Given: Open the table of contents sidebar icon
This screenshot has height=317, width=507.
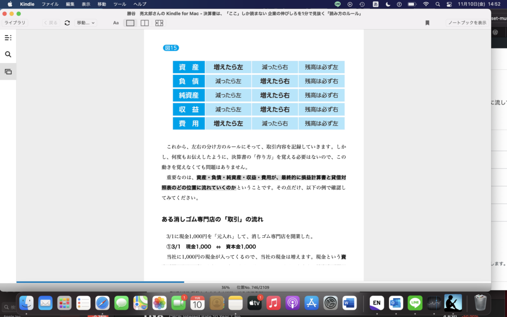Looking at the screenshot, I should click(8, 38).
